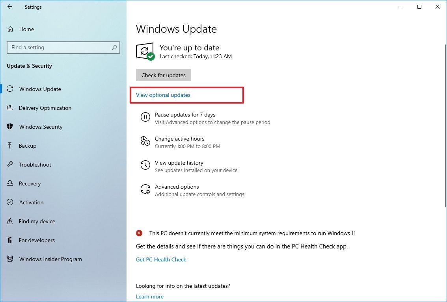
Task: Click the For developers tools icon
Action: 10,240
